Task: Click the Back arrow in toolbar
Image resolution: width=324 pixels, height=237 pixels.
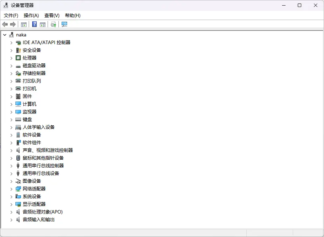Action: click(x=5, y=25)
